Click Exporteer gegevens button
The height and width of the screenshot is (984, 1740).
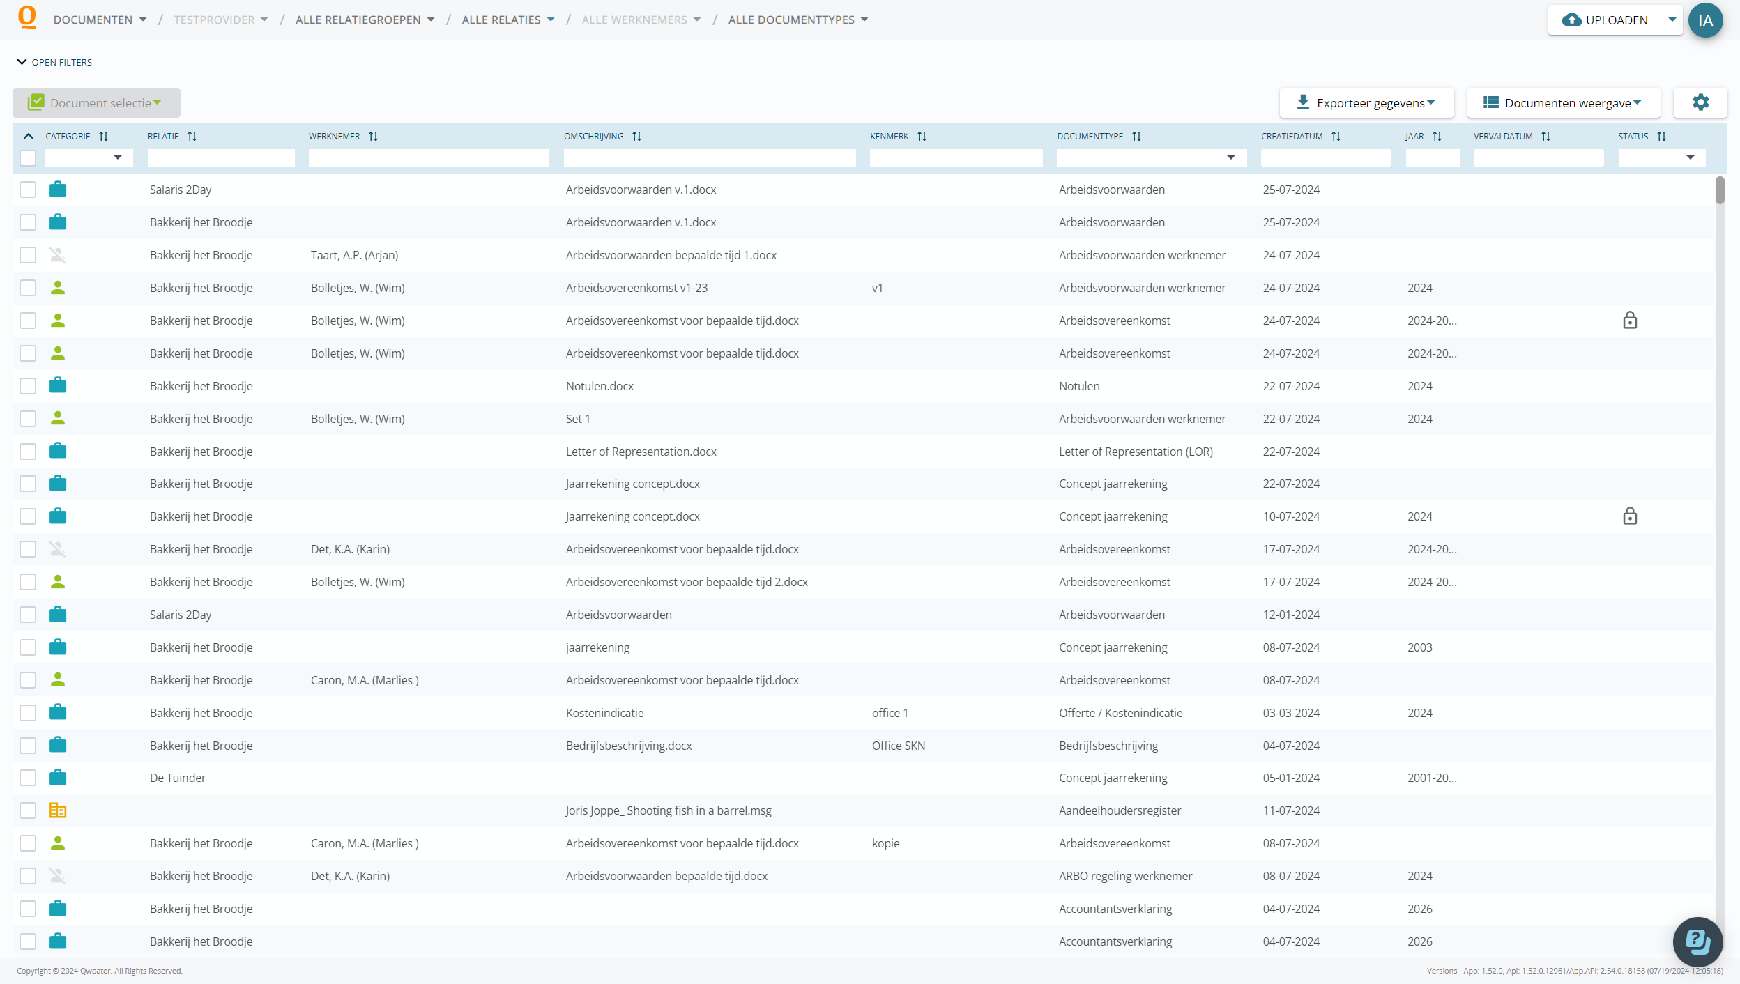pos(1366,103)
